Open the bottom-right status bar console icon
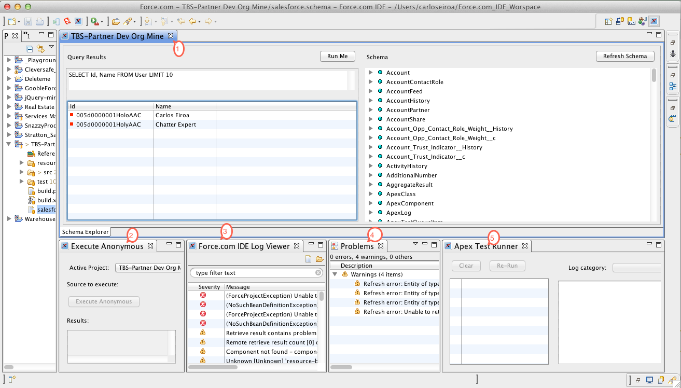681x388 pixels. 649,380
